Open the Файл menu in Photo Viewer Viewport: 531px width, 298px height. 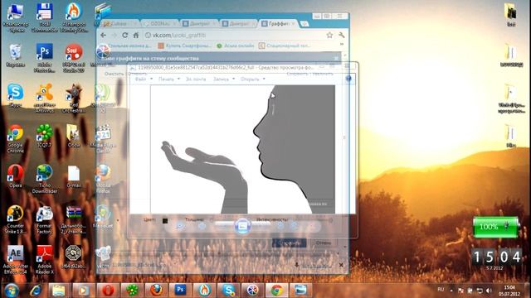click(144, 79)
